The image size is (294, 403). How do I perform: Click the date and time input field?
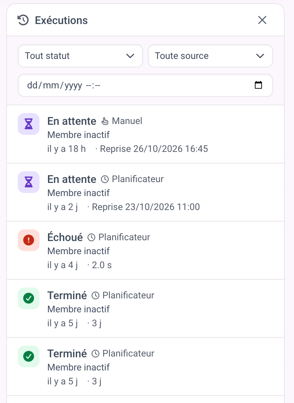(x=145, y=85)
